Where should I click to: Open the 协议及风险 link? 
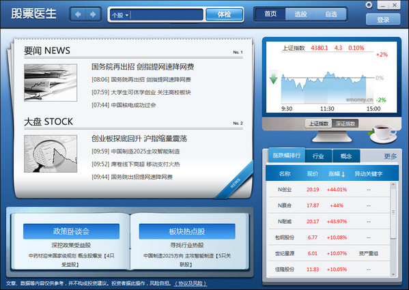tap(191, 283)
